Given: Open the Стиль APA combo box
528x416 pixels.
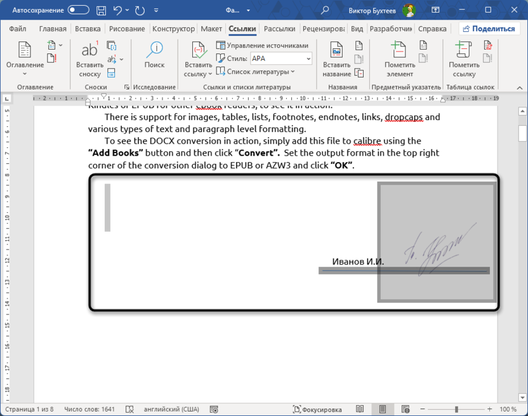Looking at the screenshot, I should [281, 58].
